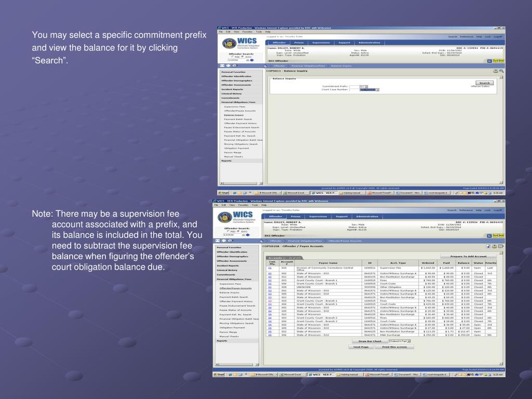This screenshot has height=399, width=532.
Task: Open Offender/Payee Accounts in bottom sidebar
Action: [235, 288]
